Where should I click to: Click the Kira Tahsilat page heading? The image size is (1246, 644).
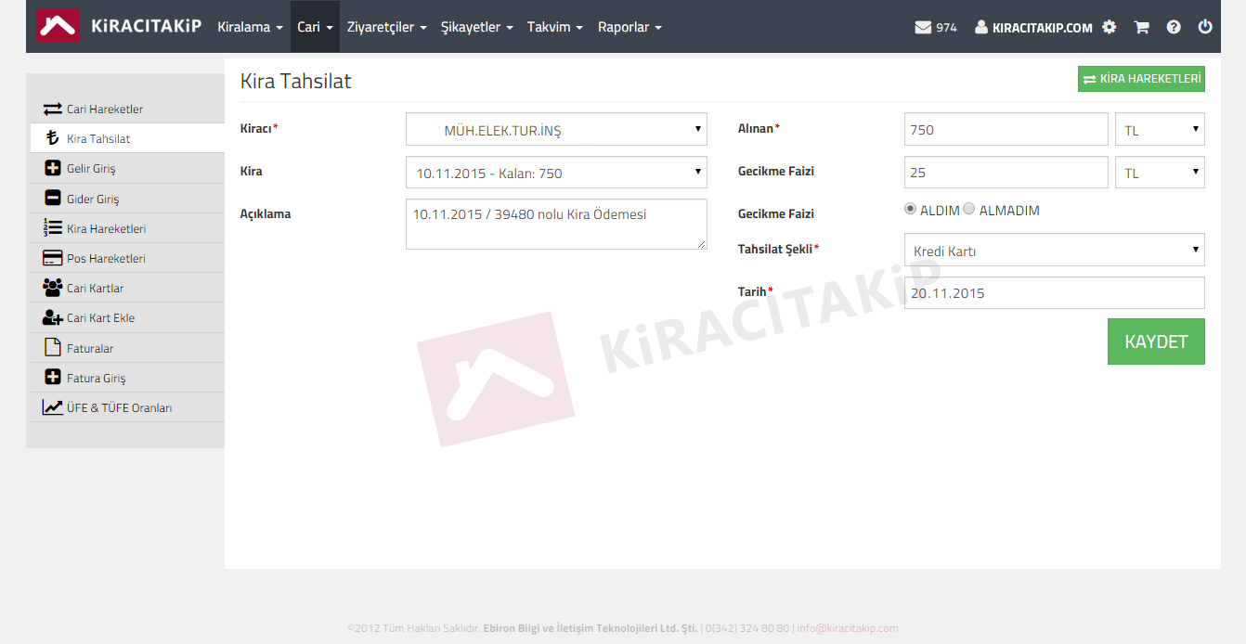pyautogui.click(x=295, y=81)
